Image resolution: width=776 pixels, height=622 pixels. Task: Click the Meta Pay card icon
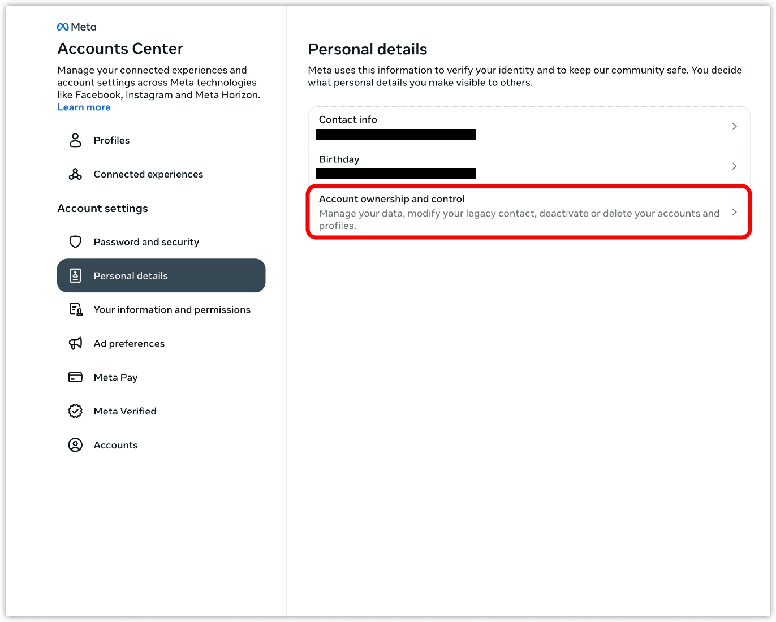[x=75, y=377]
